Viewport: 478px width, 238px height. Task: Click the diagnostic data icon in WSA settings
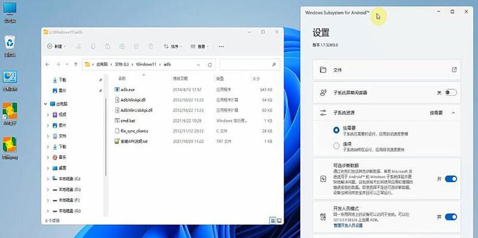(x=323, y=179)
